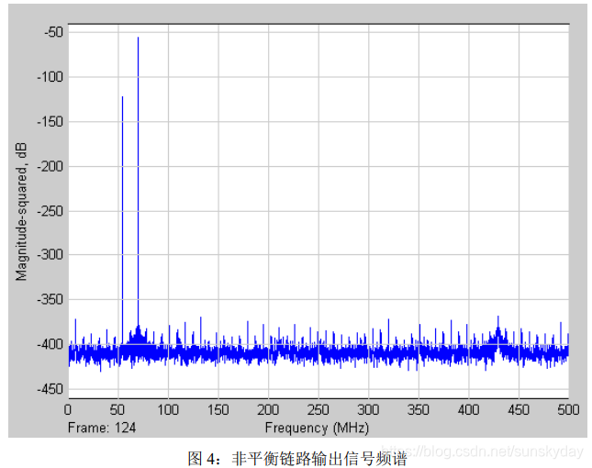This screenshot has height=468, width=592.
Task: Click the -400 y-axis tick label
Action: tap(50, 344)
